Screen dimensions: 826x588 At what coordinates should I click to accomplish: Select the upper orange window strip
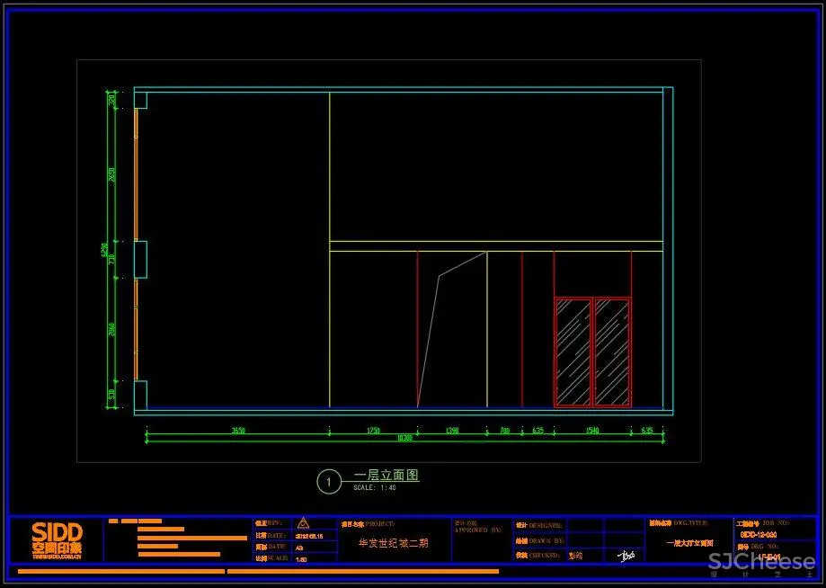point(136,174)
